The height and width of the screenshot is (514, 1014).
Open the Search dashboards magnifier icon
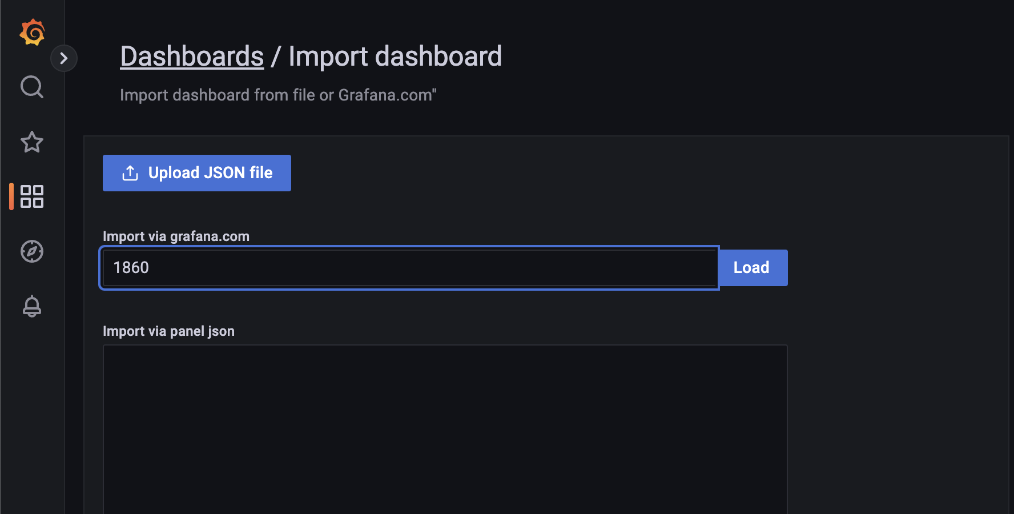(x=32, y=87)
